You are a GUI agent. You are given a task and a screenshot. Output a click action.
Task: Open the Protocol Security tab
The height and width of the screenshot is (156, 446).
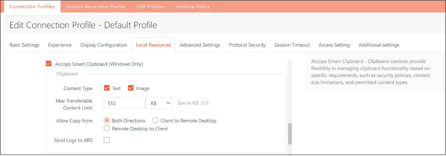[x=247, y=45]
